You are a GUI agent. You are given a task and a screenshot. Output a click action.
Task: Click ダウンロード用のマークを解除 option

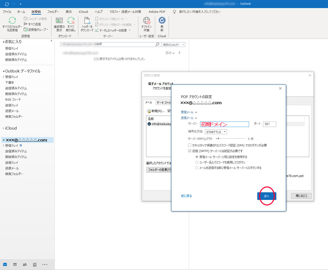coord(115,25)
